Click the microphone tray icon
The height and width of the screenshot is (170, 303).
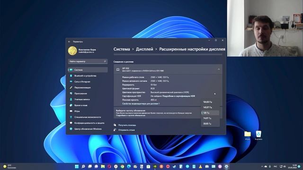click(270, 167)
